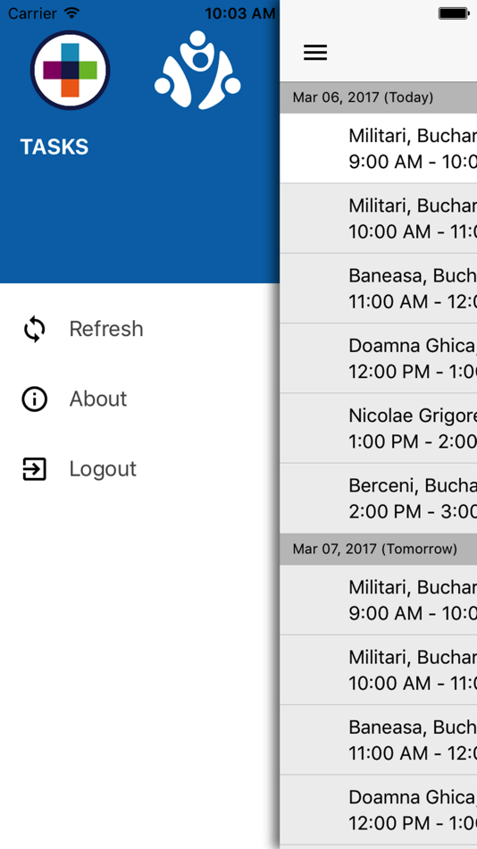Image resolution: width=477 pixels, height=849 pixels.
Task: Open today's 10:00 AM Militari task
Action: pos(379,218)
